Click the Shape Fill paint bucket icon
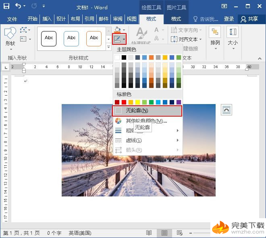The height and width of the screenshot is (238, 266). (117, 30)
